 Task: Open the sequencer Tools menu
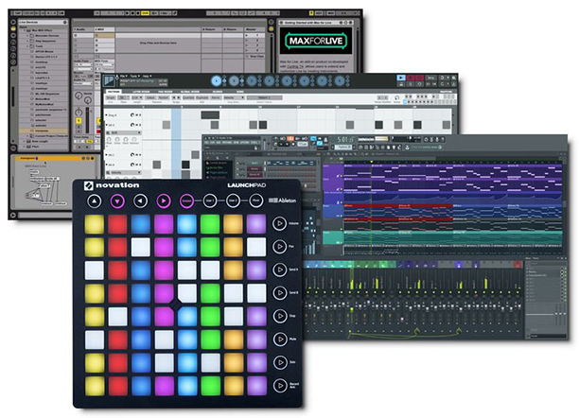coord(134,76)
